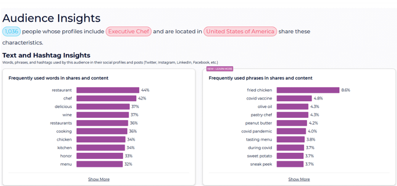Click the 1,036 audience count badge
Screen dimensions: 397x186
[12, 32]
